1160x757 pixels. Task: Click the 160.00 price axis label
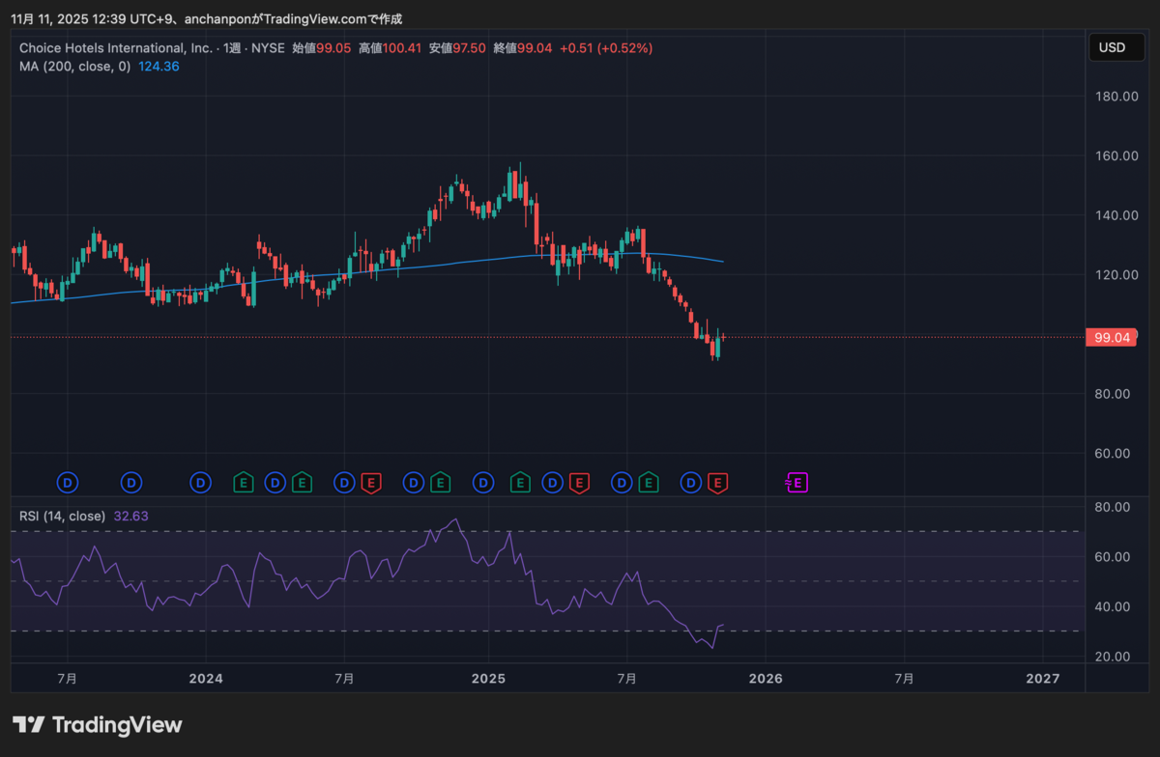click(x=1115, y=155)
